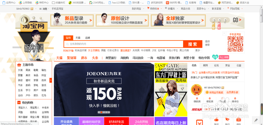Expand the 卖家中心 dropdown
The image size is (263, 125).
point(208,9)
